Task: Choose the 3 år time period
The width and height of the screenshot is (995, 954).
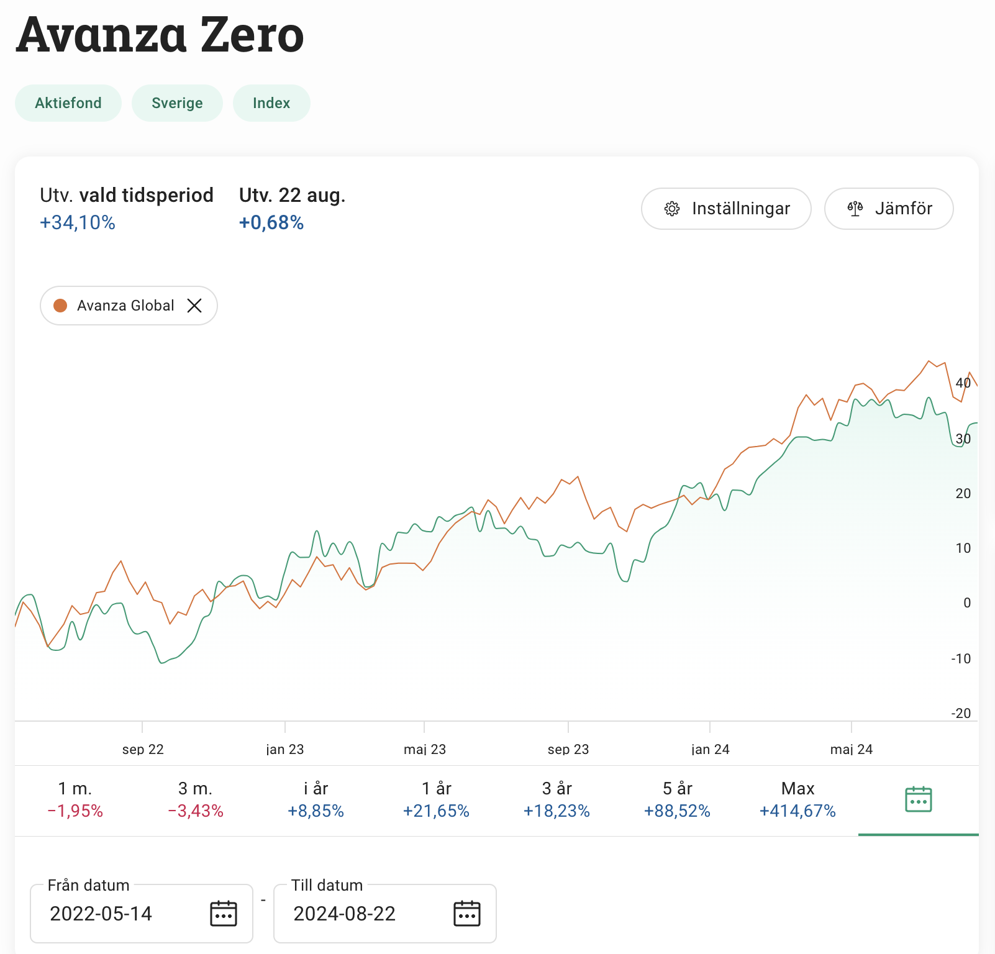Action: (x=557, y=799)
